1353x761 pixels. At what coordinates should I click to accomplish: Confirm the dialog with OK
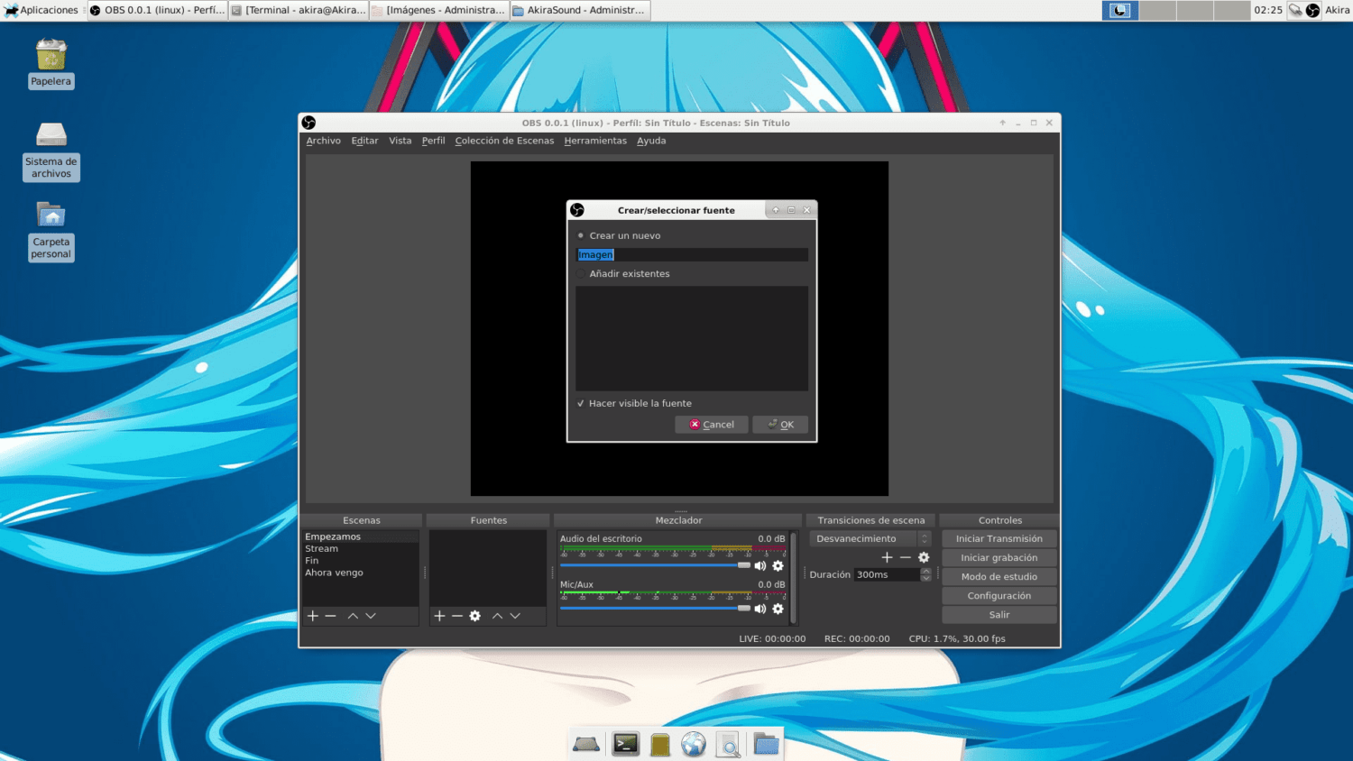tap(779, 424)
